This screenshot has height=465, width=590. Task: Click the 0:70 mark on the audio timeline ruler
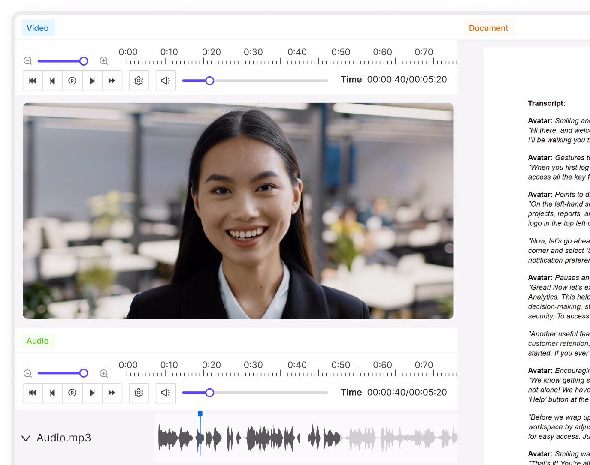[424, 365]
